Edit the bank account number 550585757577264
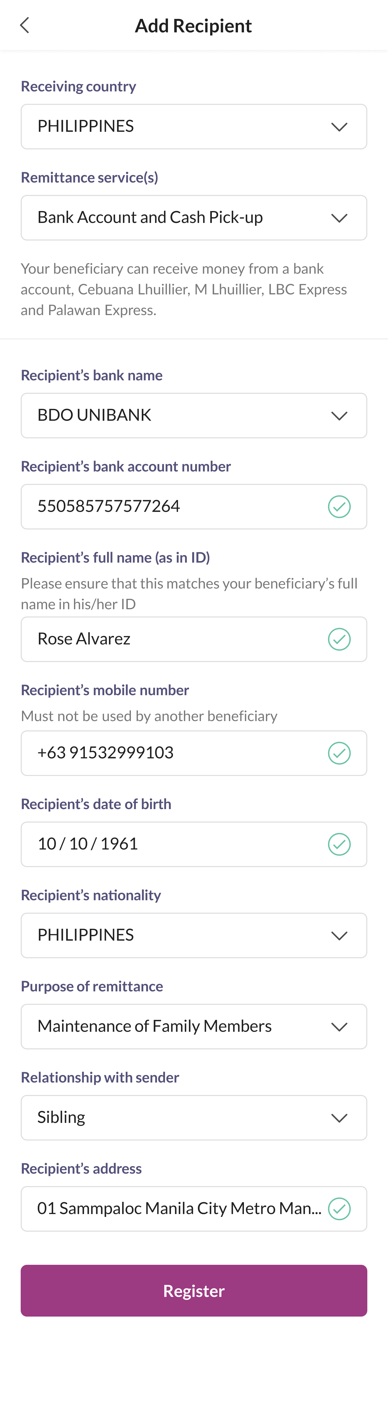 pos(194,507)
